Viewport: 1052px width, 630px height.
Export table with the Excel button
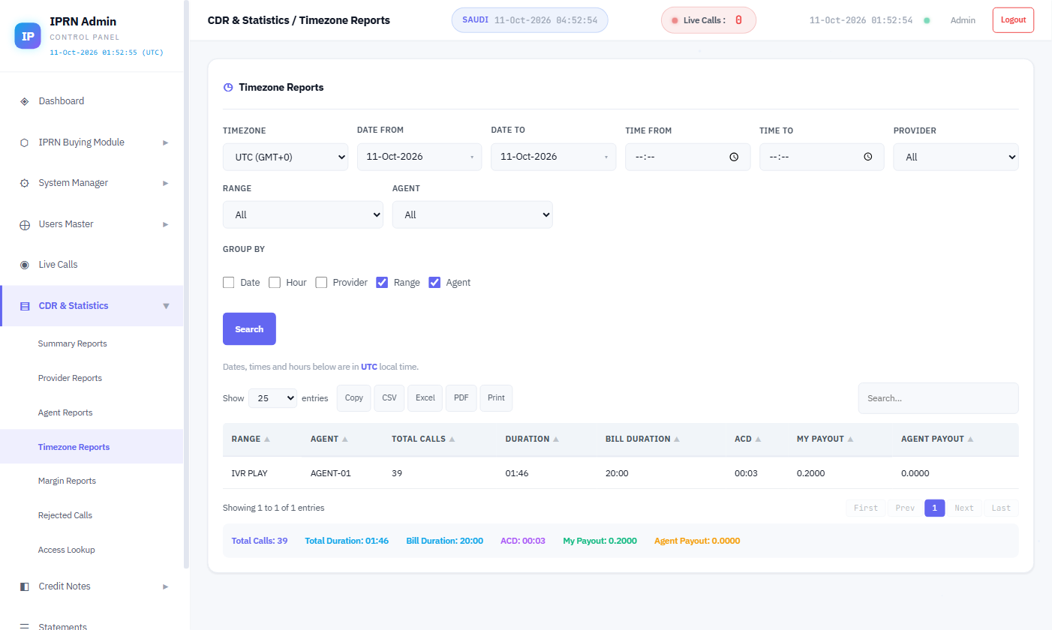click(425, 398)
